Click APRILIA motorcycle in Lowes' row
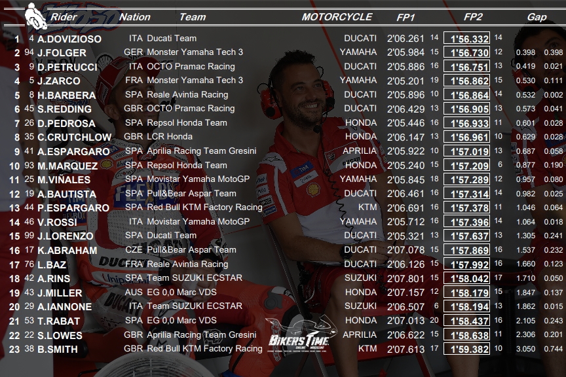The width and height of the screenshot is (566, 377). pyautogui.click(x=360, y=335)
